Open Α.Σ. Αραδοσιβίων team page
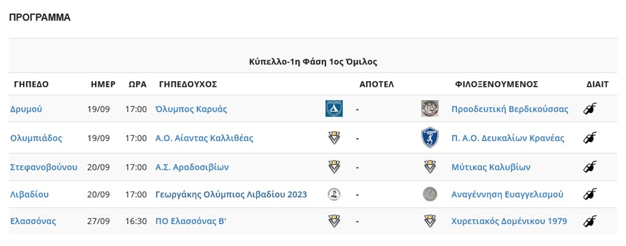Image resolution: width=626 pixels, height=246 pixels. (x=192, y=167)
